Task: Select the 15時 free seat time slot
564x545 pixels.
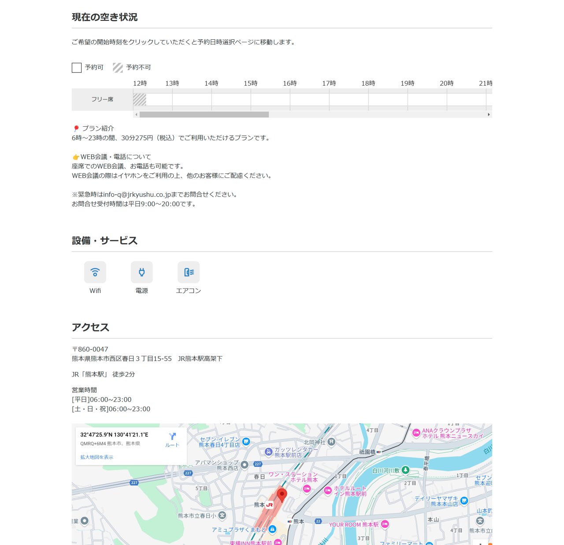Action: pyautogui.click(x=270, y=100)
